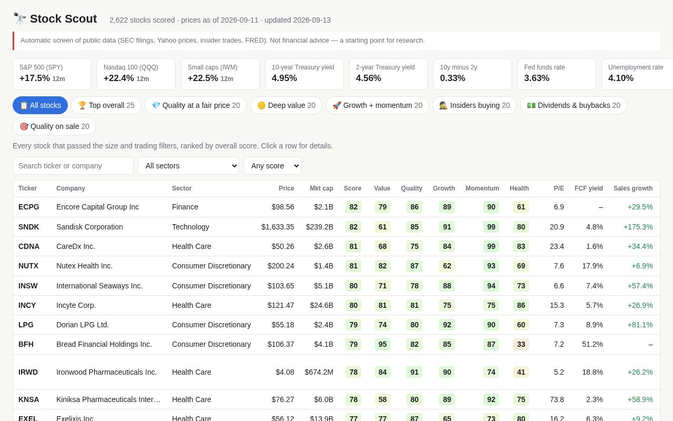
Task: Switch to the Top overall tab
Action: (x=106, y=105)
